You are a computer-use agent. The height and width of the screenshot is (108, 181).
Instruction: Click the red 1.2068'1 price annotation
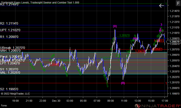[x=157, y=49]
